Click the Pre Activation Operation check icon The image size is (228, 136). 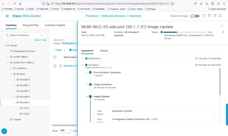(90, 72)
